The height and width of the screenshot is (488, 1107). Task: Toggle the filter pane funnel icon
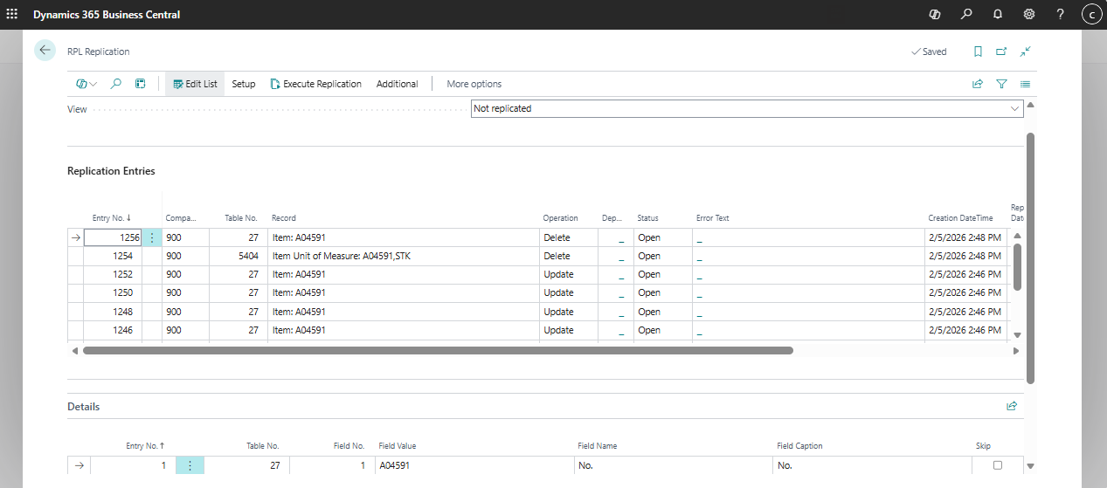pos(1001,84)
